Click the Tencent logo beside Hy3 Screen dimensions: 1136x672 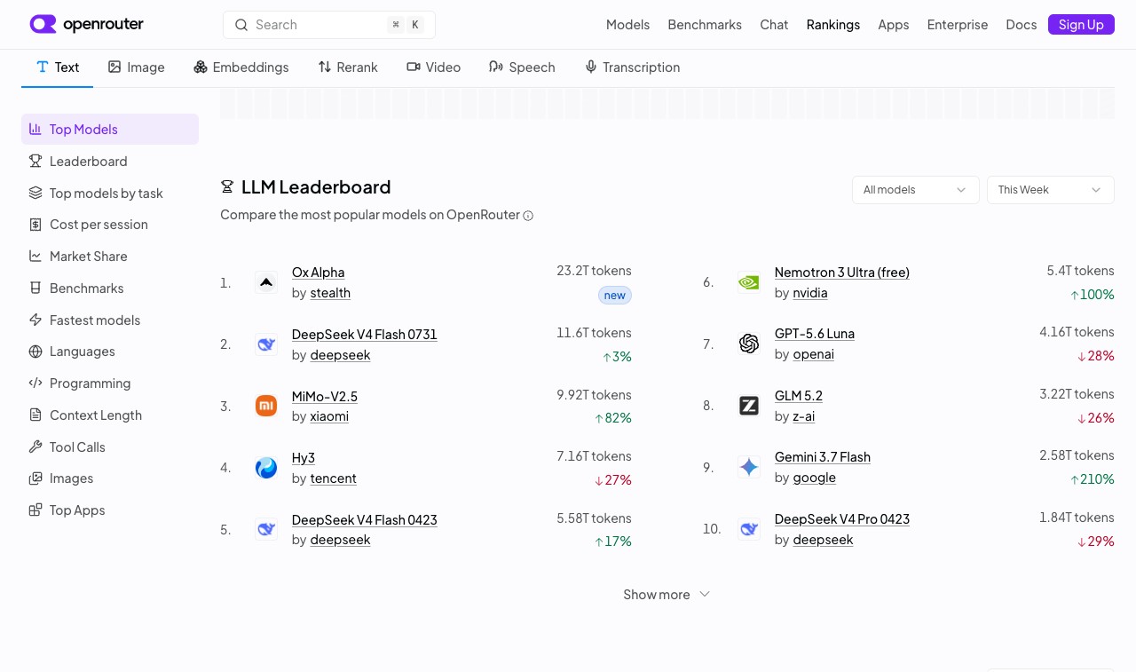(x=266, y=468)
